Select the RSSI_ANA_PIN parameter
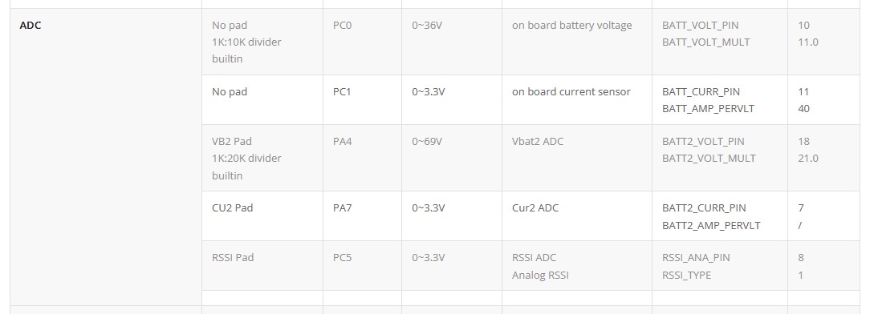The width and height of the screenshot is (870, 314). pyautogui.click(x=696, y=258)
